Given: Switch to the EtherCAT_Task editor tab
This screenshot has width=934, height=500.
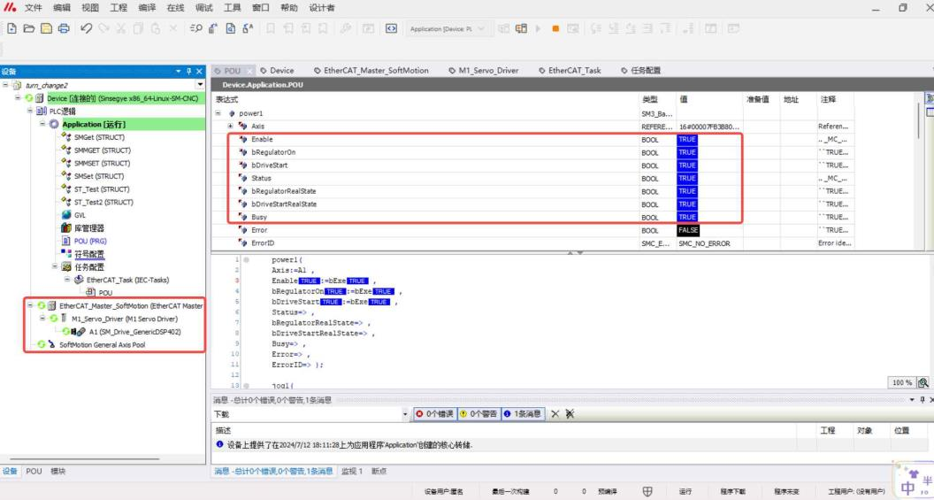Looking at the screenshot, I should 571,71.
